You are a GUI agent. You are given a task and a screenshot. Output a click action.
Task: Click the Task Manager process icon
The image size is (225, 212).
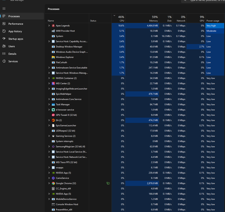pos(53,105)
